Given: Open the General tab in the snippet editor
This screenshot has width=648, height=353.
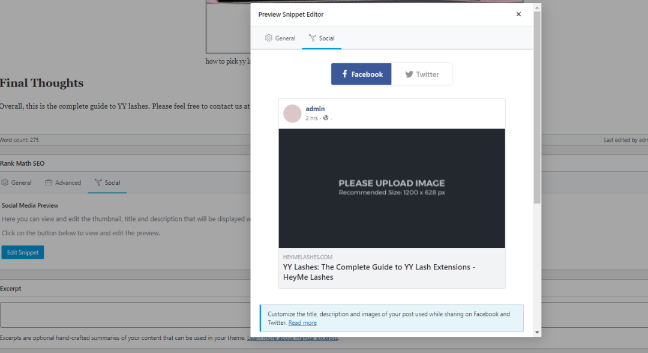Looking at the screenshot, I should tap(280, 38).
